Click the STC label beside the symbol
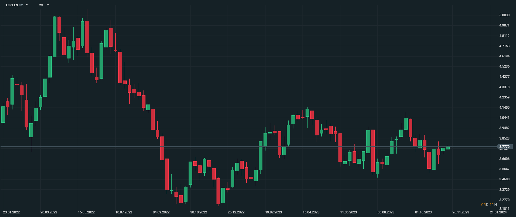 (x=21, y=6)
